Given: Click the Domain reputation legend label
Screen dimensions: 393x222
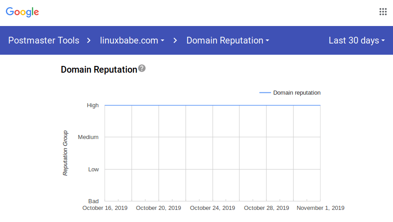Looking at the screenshot, I should coord(297,93).
